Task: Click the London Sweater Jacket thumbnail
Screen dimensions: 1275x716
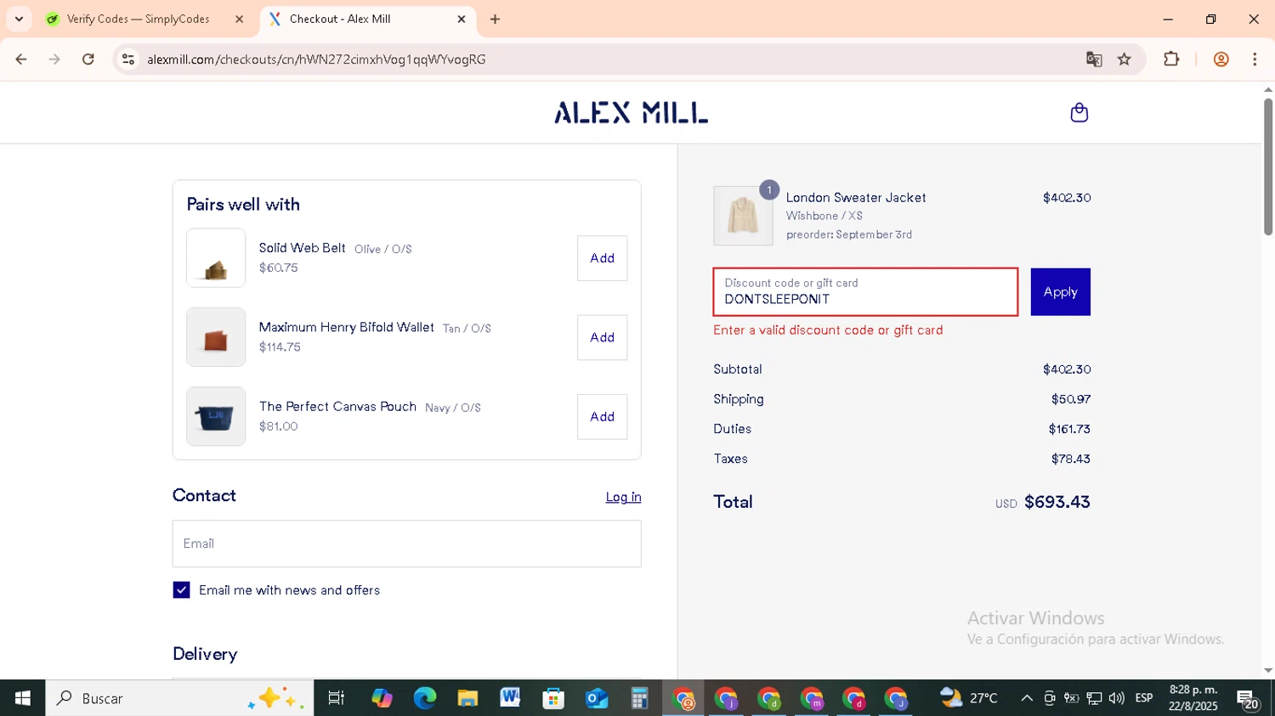Action: click(743, 216)
